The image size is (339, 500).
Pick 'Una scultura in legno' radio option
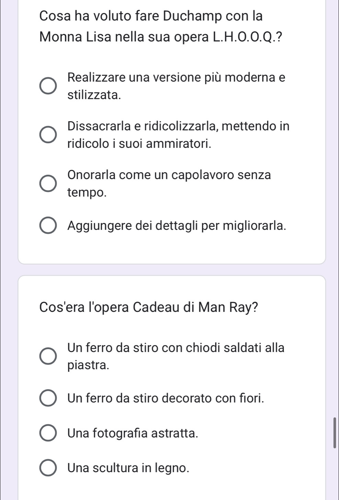point(48,468)
